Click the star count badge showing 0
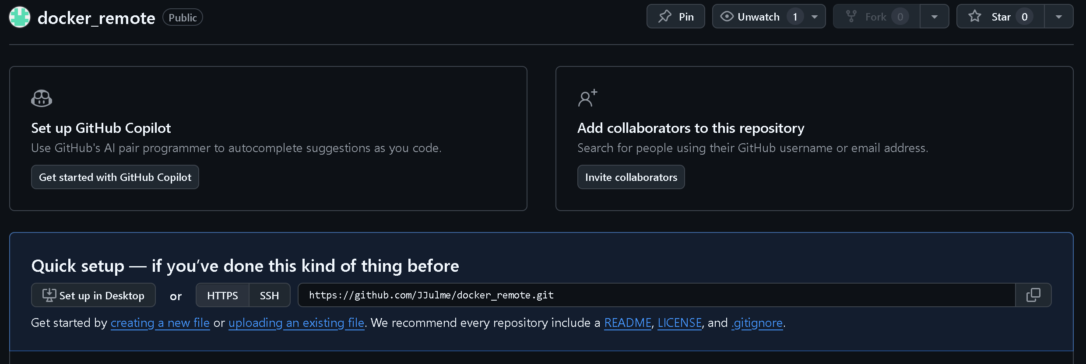Screen dimensions: 1086x364 point(1025,17)
